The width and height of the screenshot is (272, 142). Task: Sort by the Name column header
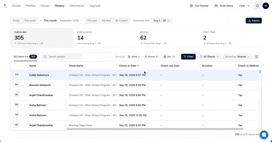[33, 66]
